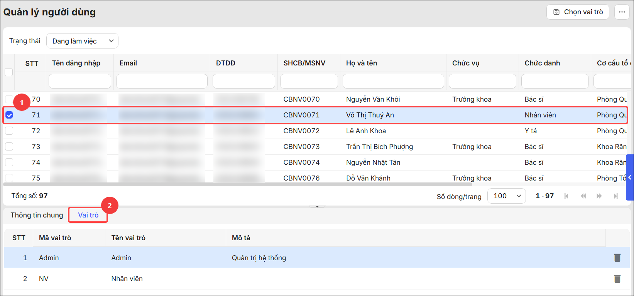Expand the blue side panel arrow

tap(630, 177)
